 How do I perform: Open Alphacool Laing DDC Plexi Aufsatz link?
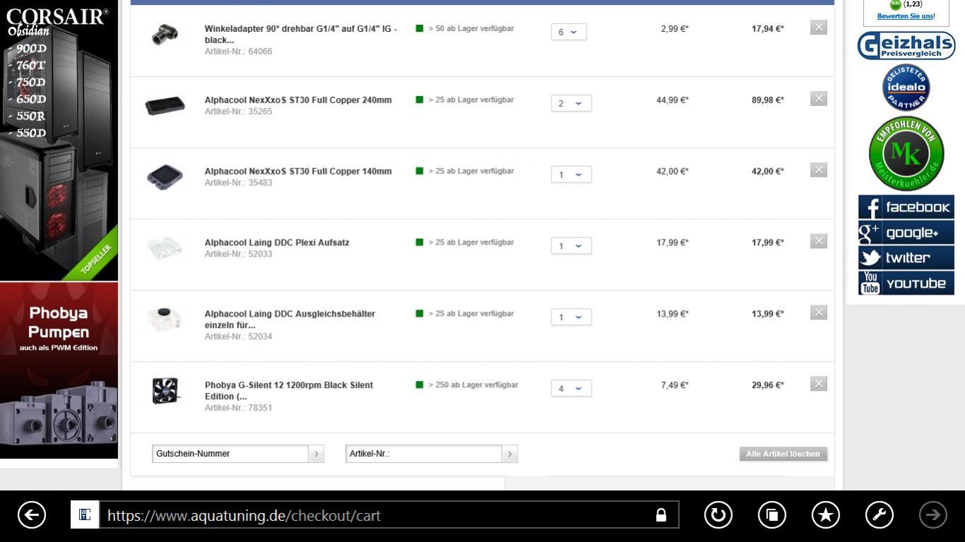[x=277, y=242]
